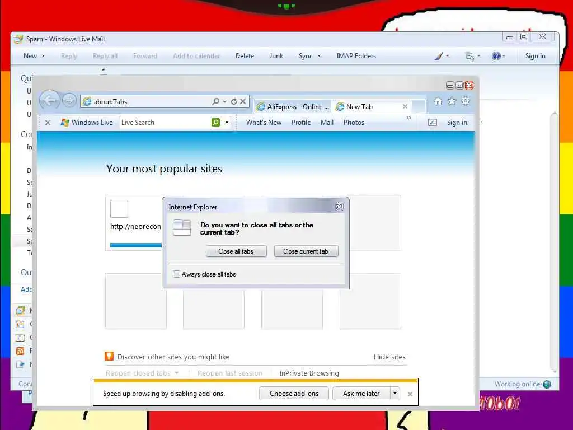573x430 pixels.
Task: Open the Windows Live Mail menus icon
Action: 469,56
